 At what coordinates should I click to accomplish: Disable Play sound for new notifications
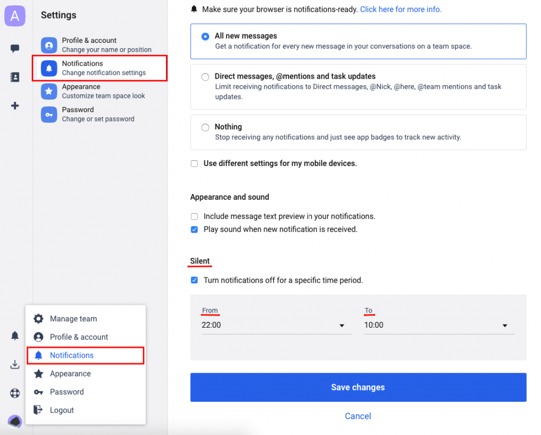pos(194,229)
